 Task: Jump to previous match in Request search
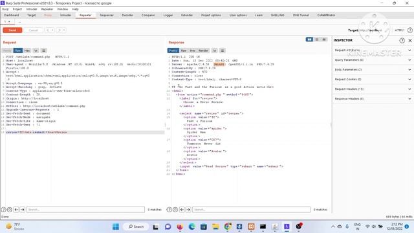tap(16, 210)
